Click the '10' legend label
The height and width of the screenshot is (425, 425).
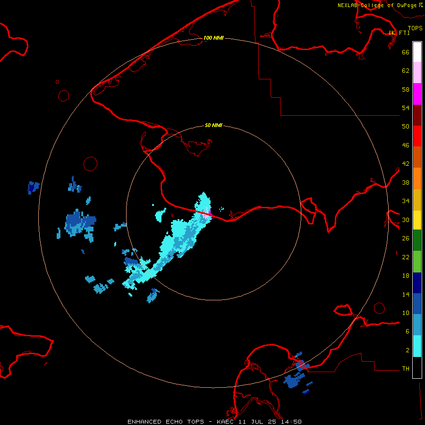tap(406, 313)
